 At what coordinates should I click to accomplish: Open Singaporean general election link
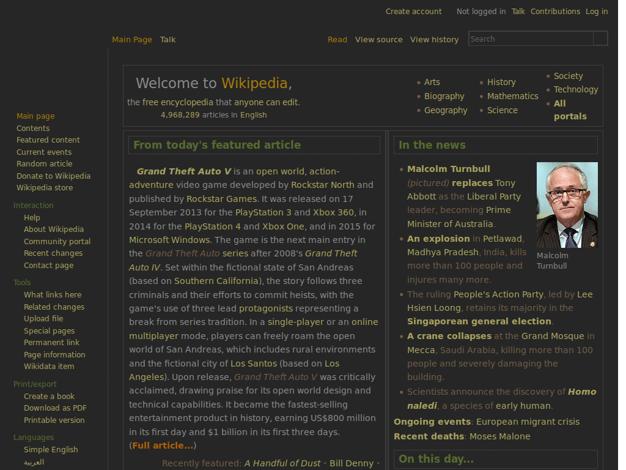click(479, 322)
